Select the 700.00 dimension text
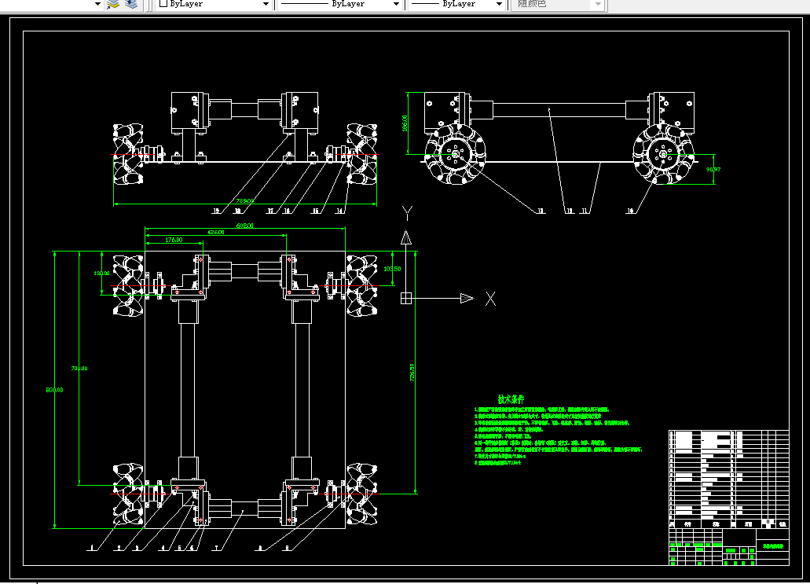The image size is (810, 584). 79,369
